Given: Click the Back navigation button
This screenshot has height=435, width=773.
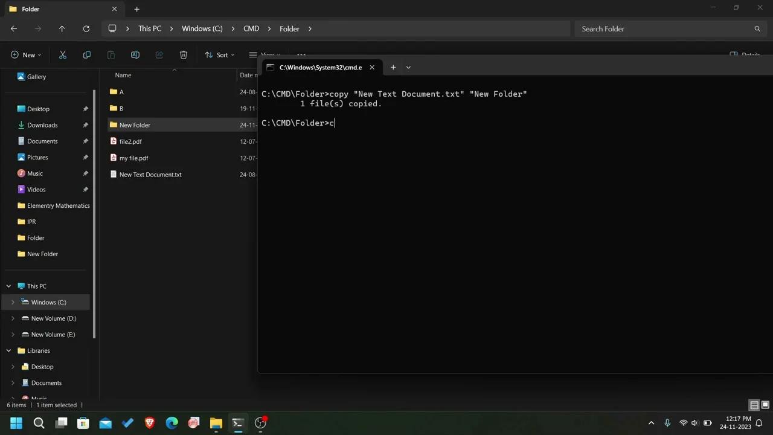Looking at the screenshot, I should tap(13, 28).
